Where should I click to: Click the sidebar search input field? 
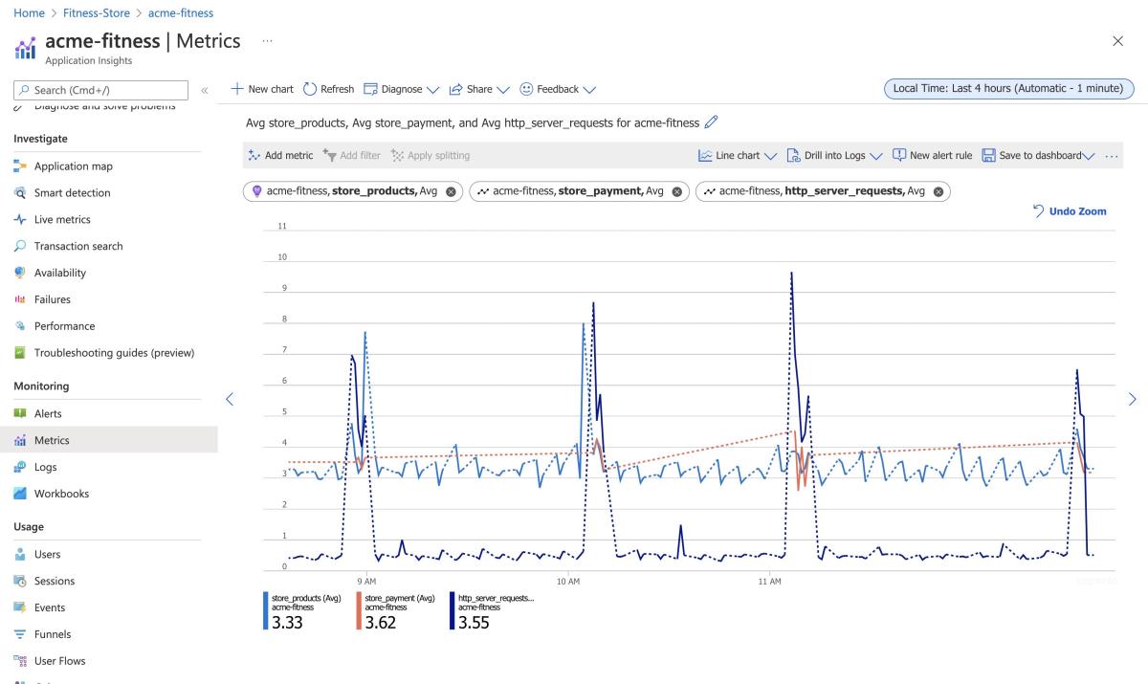100,90
